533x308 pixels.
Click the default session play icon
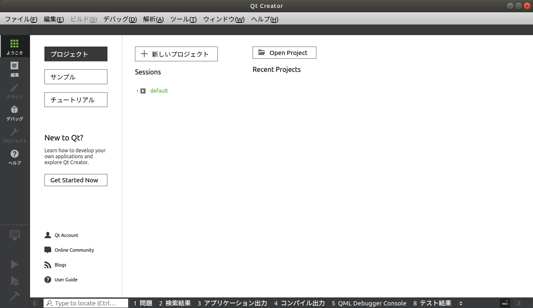143,91
